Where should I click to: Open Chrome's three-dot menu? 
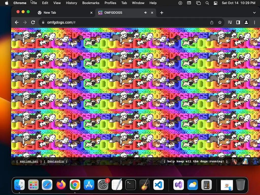click(254, 22)
